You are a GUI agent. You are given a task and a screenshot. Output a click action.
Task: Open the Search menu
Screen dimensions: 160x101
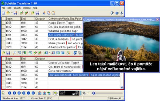17,8
